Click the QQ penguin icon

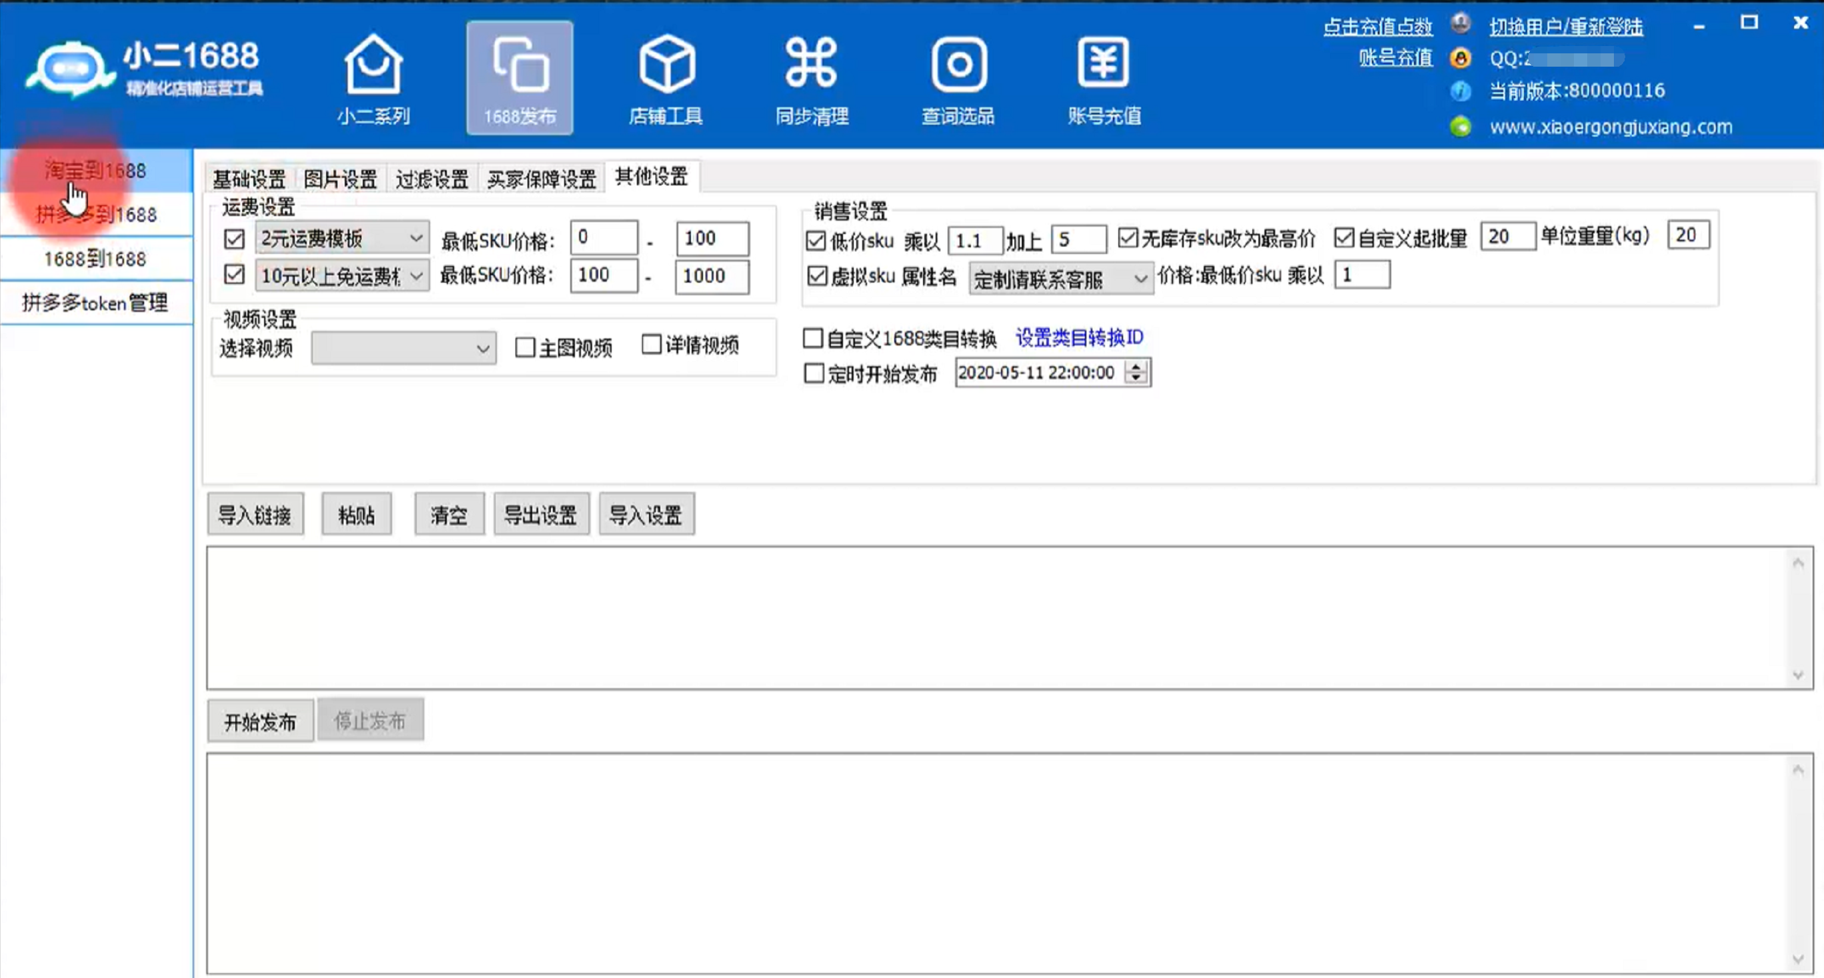pyautogui.click(x=1460, y=58)
